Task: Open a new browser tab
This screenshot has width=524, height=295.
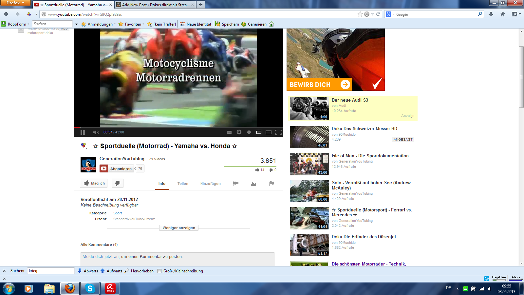Action: (201, 5)
